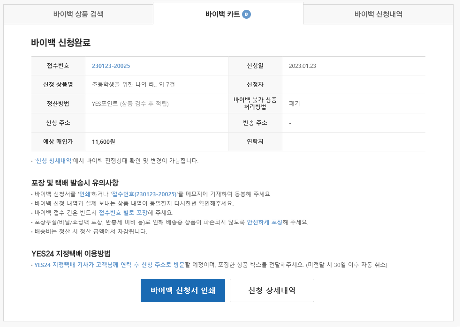This screenshot has height=327, width=462.
Task: Click the 안전하게 포장 highlighted text
Action: 265,222
